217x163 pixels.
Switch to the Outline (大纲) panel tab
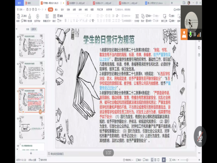click(x=27, y=28)
